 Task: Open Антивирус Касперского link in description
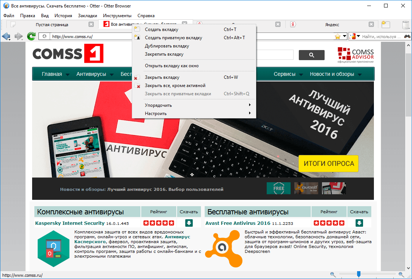point(132,239)
